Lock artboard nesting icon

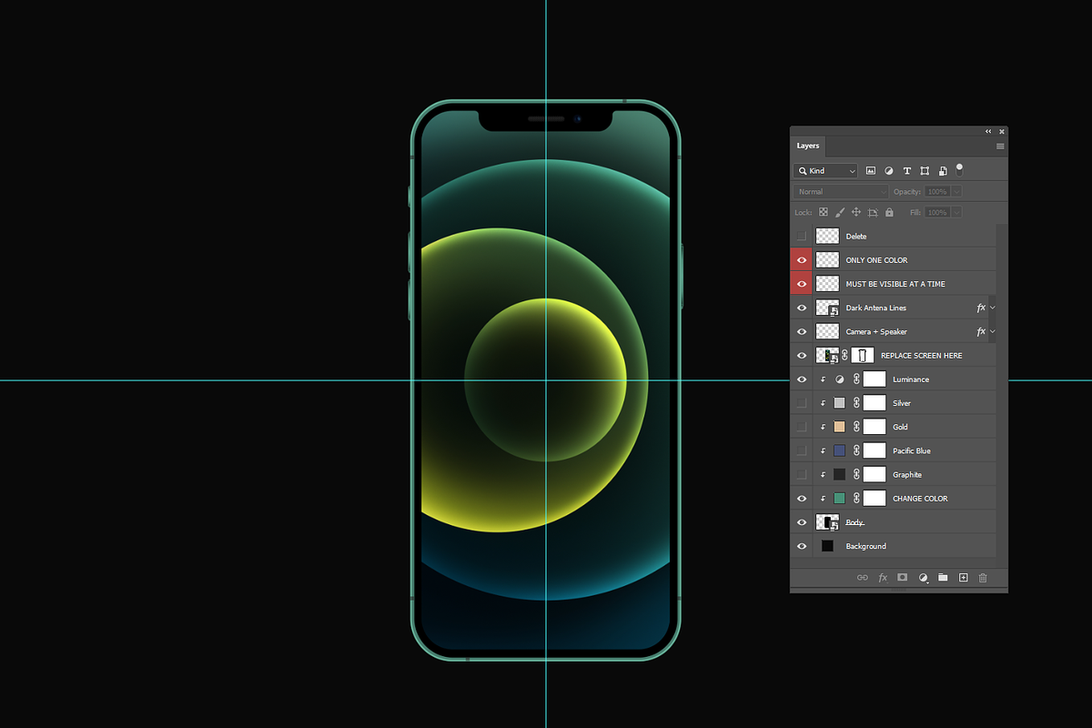[x=873, y=212]
